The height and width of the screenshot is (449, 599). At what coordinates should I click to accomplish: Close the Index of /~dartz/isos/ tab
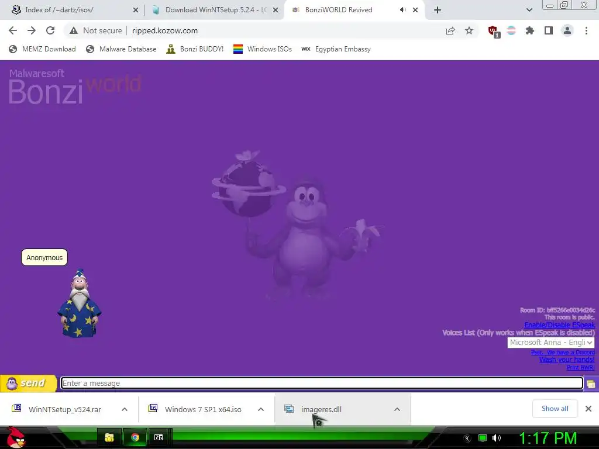[x=136, y=11]
